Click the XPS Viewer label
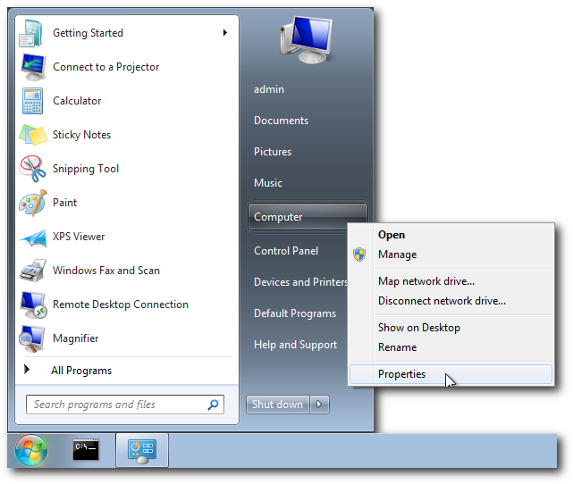This screenshot has width=573, height=484. [79, 237]
